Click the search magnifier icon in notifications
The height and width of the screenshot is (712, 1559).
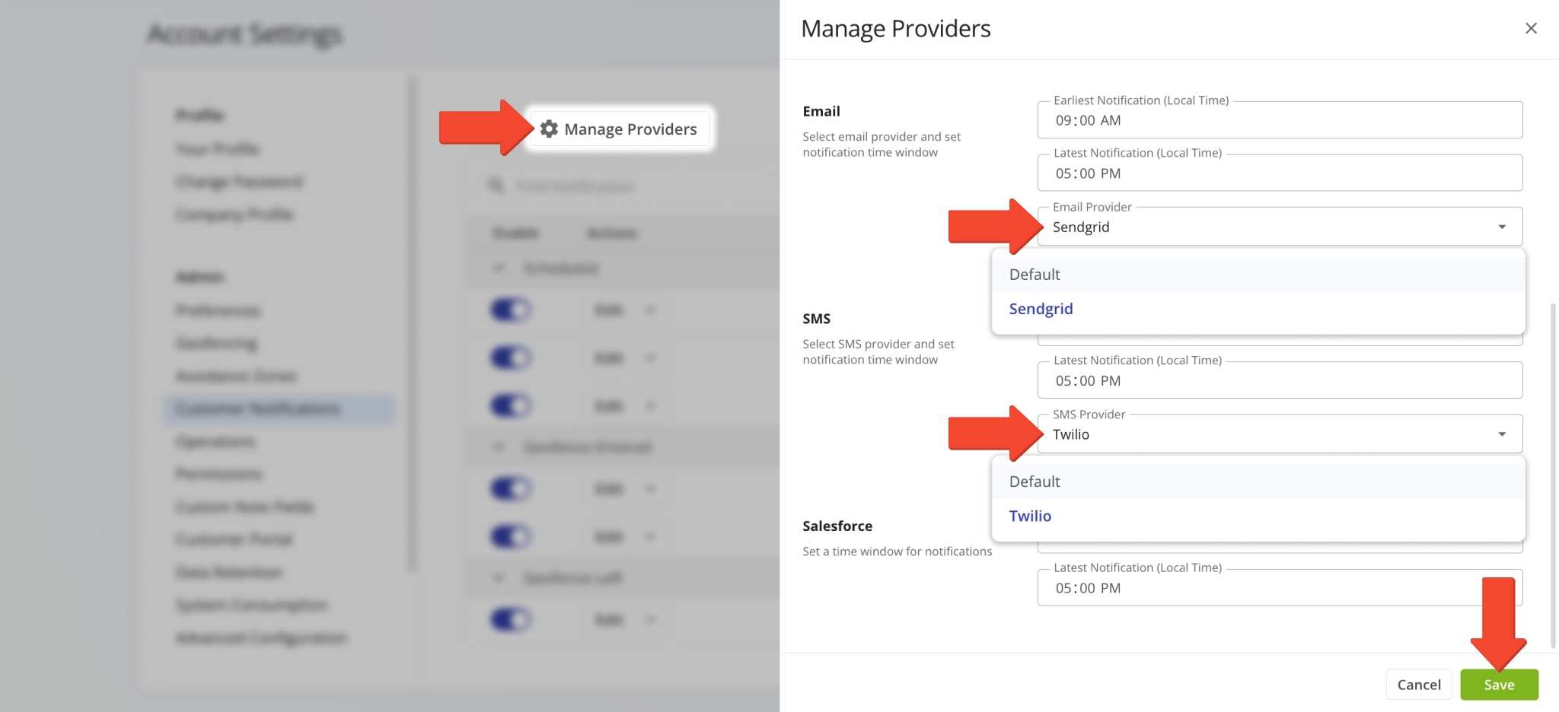(x=496, y=186)
